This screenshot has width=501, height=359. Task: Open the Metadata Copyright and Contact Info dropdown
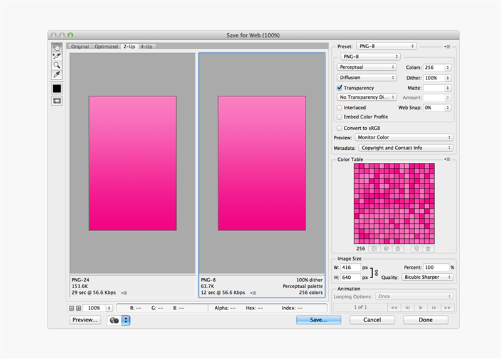coord(406,148)
